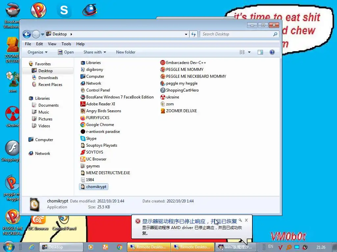337x252 pixels.
Task: Click the chomikrypt file name in list
Action: click(x=96, y=187)
